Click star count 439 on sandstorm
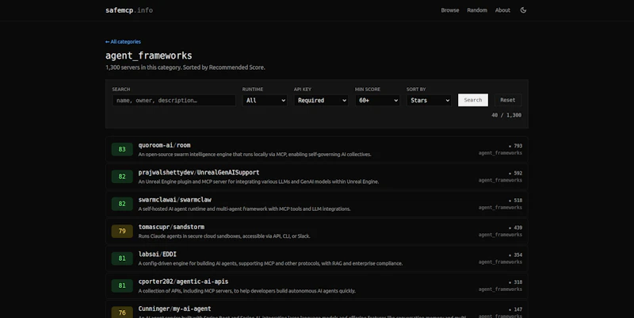Screen dimensions: 634x318 coord(516,228)
